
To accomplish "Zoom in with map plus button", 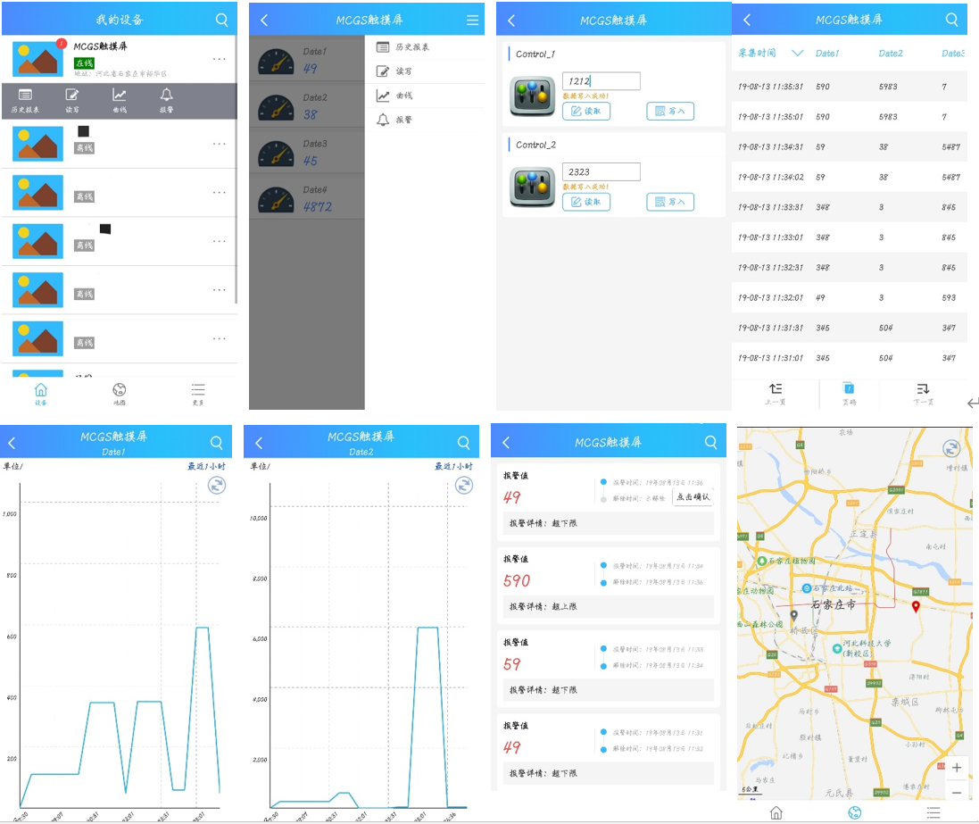I will pyautogui.click(x=957, y=768).
